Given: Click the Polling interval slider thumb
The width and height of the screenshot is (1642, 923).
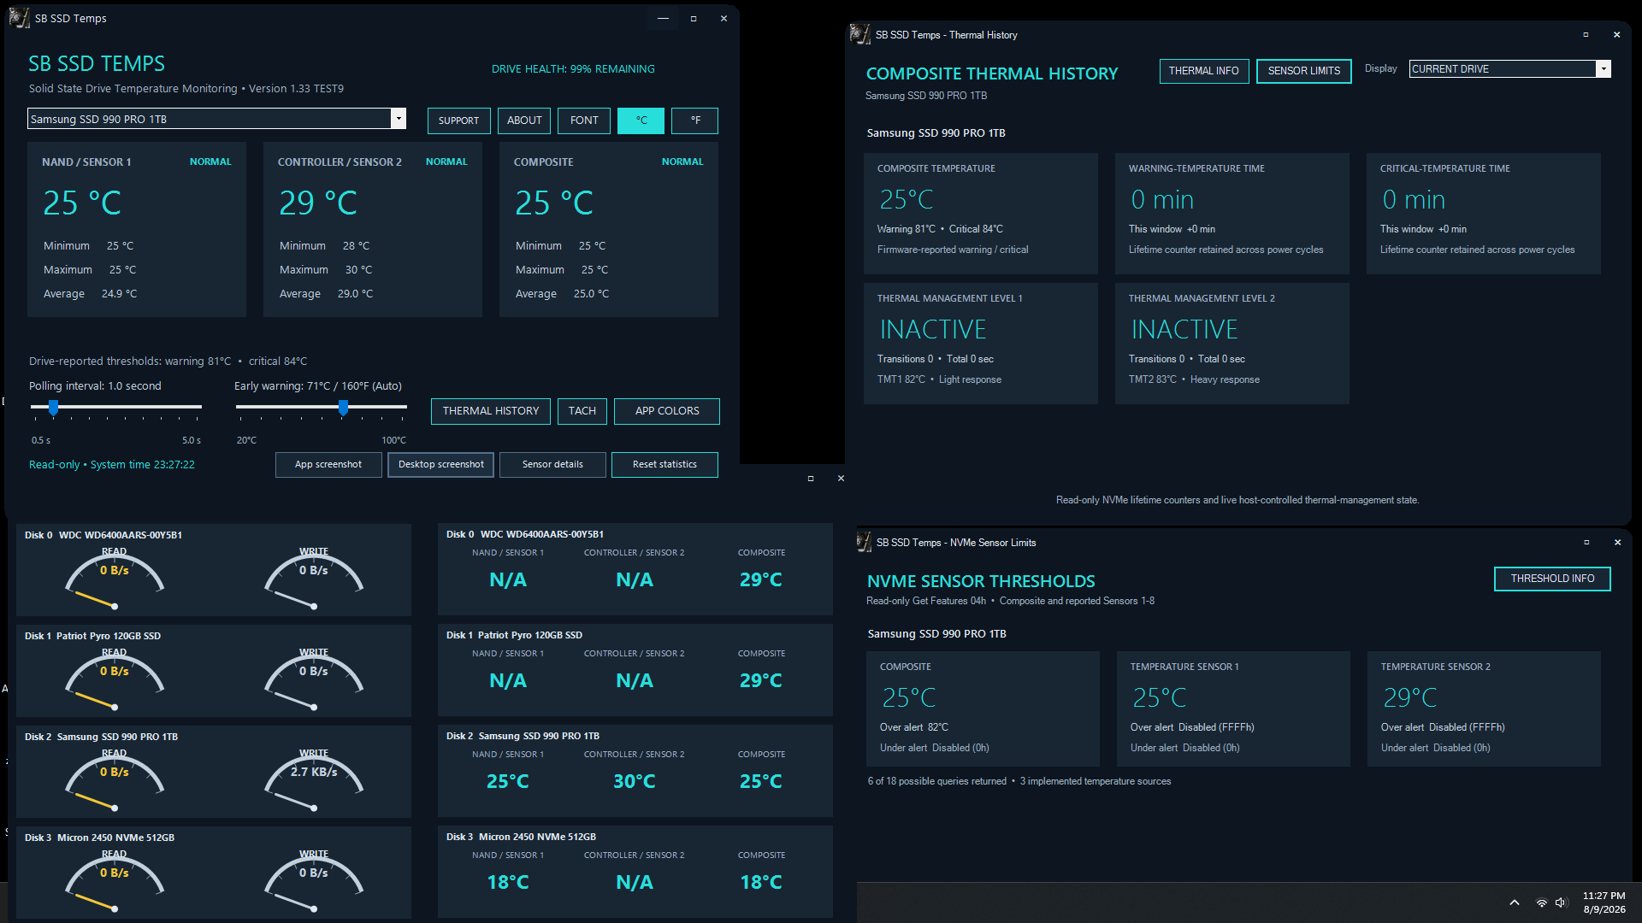Looking at the screenshot, I should (x=53, y=408).
